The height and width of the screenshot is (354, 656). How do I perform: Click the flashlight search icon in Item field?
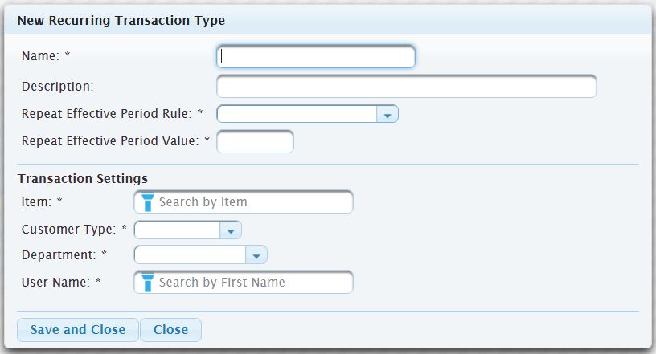147,202
